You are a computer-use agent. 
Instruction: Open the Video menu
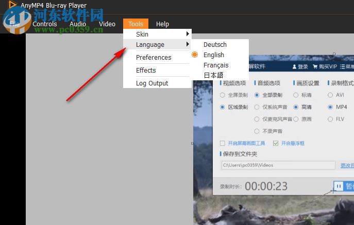(107, 24)
